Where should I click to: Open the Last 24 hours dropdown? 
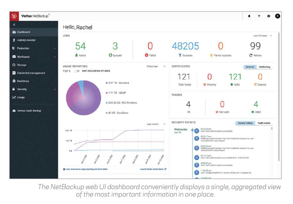[x=263, y=36]
